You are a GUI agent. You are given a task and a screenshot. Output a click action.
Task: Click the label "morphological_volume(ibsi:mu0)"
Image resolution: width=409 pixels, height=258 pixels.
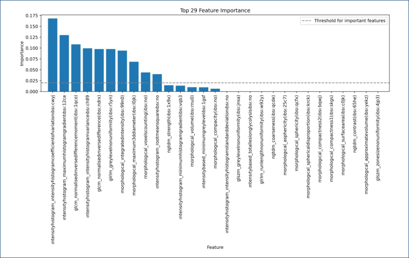point(192,131)
